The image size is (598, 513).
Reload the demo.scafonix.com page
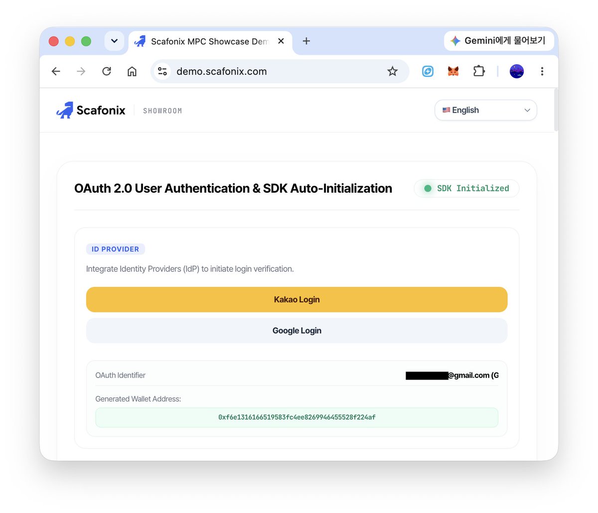tap(107, 71)
